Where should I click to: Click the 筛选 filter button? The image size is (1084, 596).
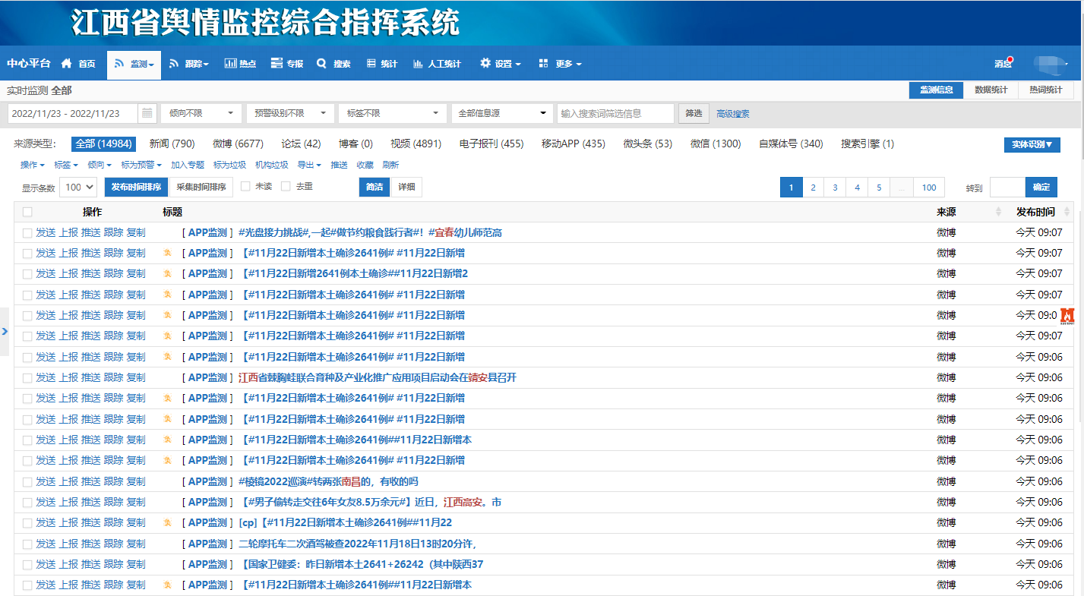(694, 113)
